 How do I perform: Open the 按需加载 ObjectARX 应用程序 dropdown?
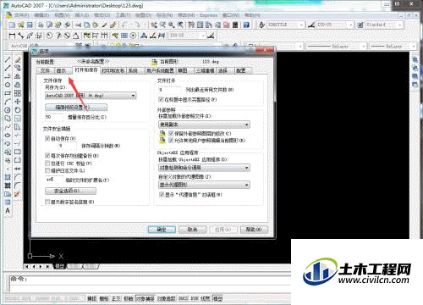[204, 168]
